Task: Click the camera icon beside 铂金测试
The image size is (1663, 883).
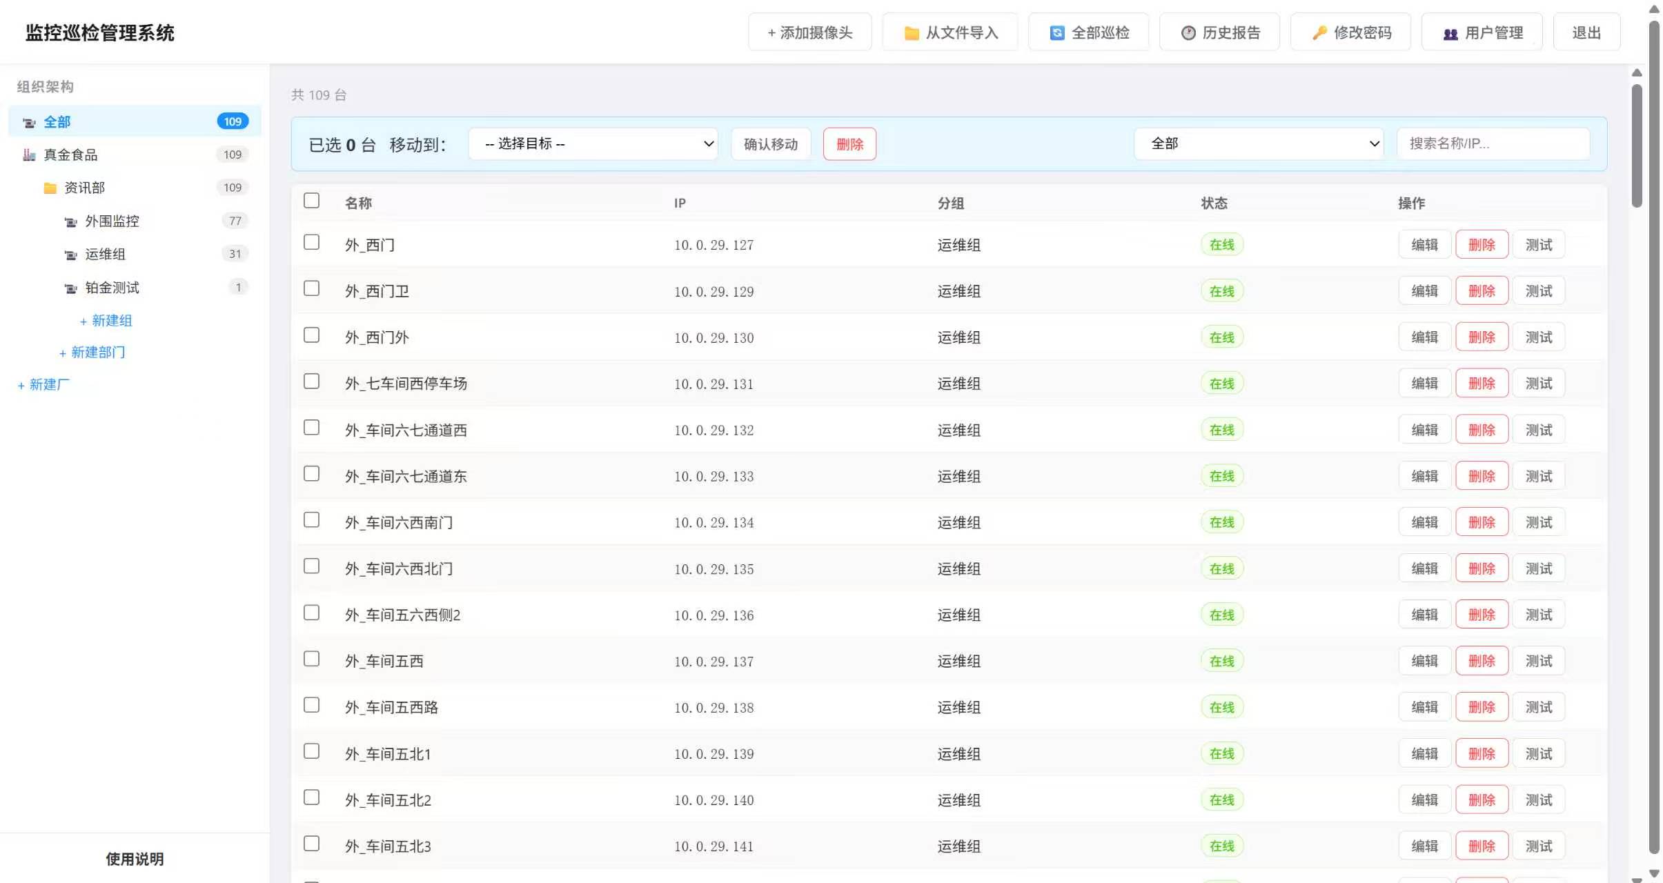Action: click(70, 288)
